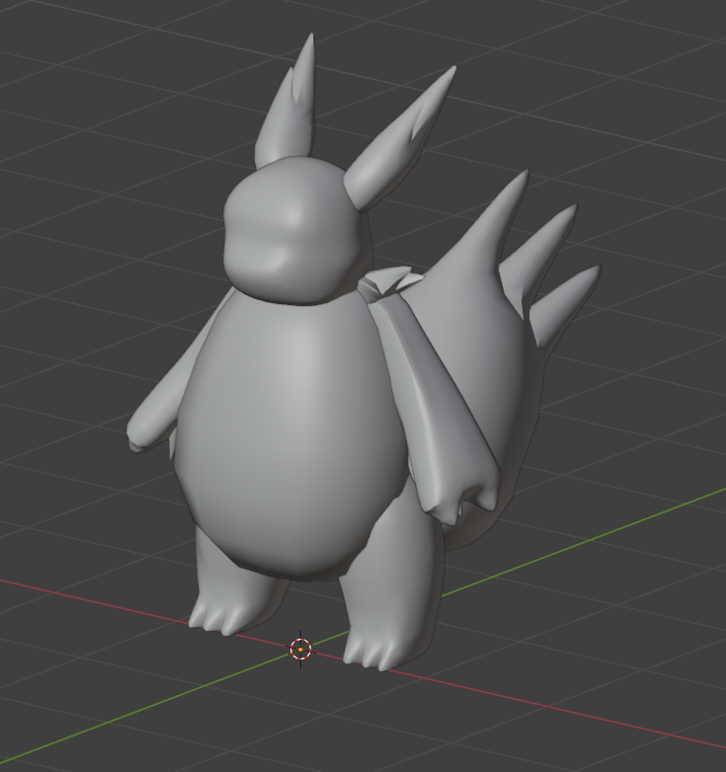The image size is (726, 772).
Task: Click the 3D cursor on the floor
Action: (300, 649)
